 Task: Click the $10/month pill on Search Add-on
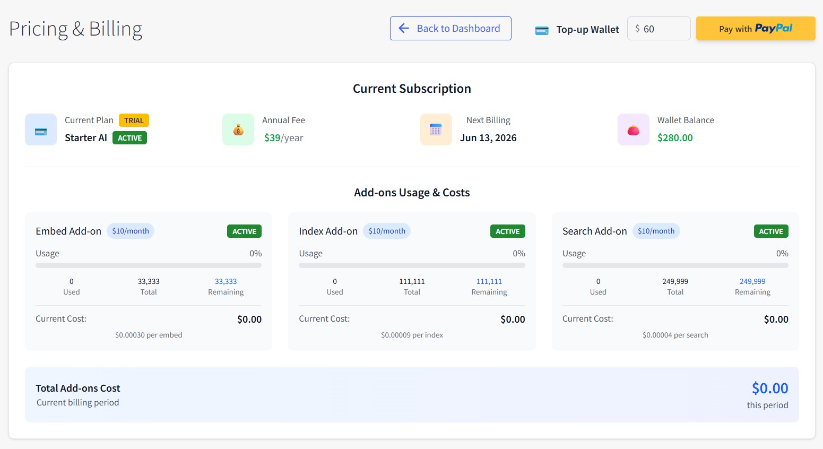click(x=656, y=231)
